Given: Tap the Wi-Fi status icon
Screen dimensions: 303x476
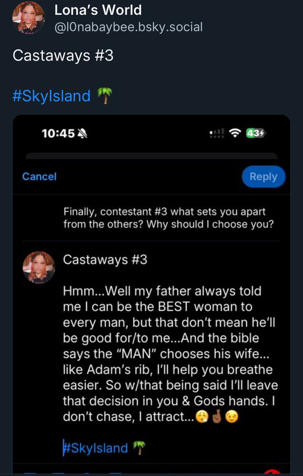Looking at the screenshot, I should [235, 133].
